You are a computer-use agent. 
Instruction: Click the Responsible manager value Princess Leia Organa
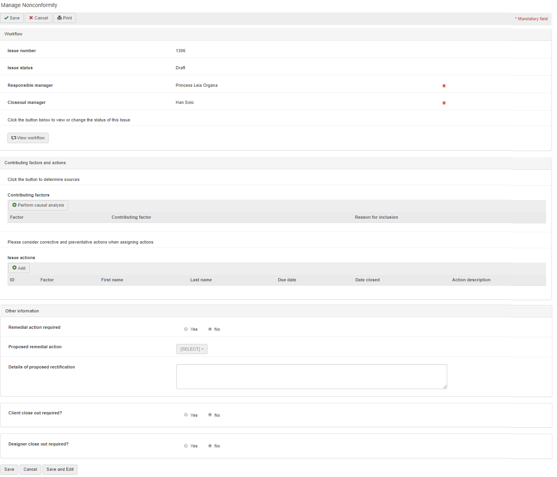[197, 85]
